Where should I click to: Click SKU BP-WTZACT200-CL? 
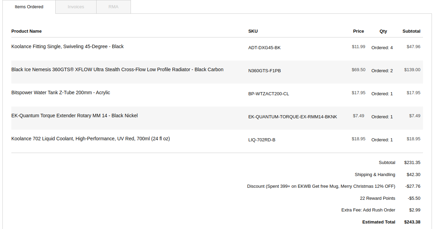(x=269, y=94)
